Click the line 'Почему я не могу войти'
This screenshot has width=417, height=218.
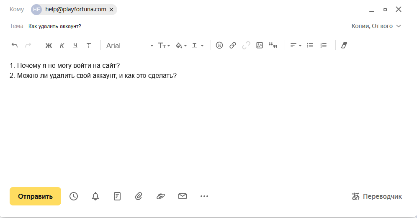pyautogui.click(x=64, y=65)
